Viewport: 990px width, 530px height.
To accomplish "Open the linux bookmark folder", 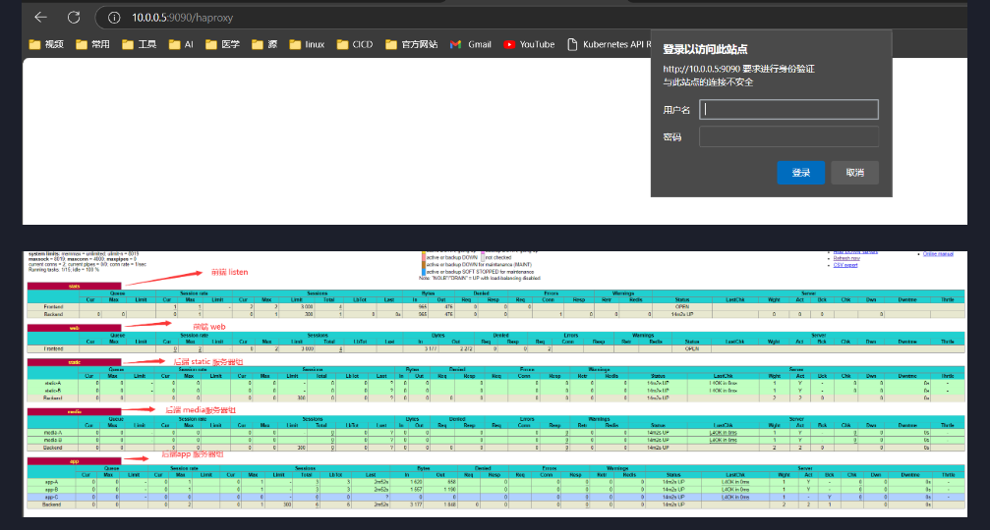I will point(307,44).
